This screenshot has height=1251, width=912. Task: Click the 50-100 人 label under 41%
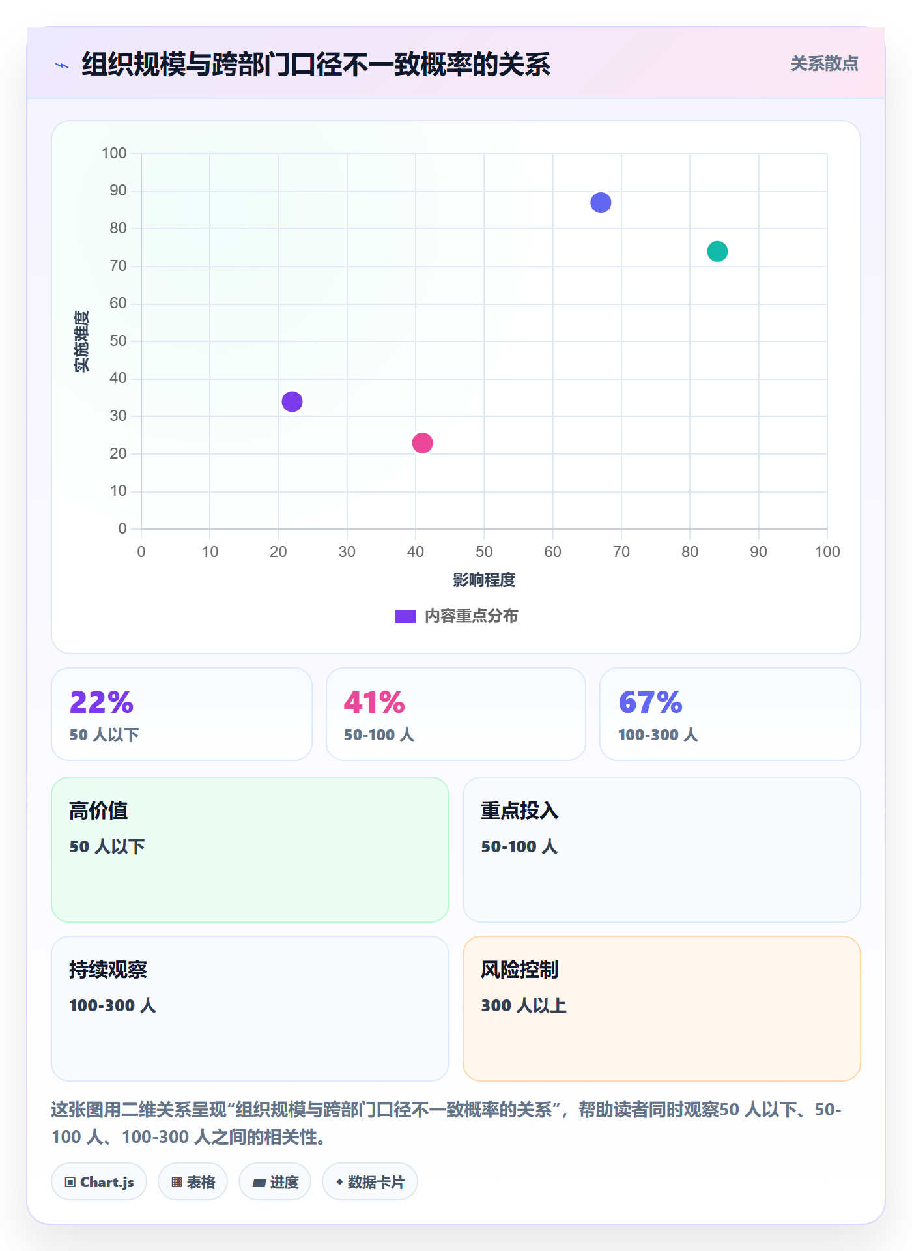[379, 735]
